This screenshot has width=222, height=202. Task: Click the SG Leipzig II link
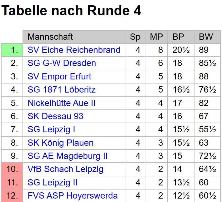point(53,183)
